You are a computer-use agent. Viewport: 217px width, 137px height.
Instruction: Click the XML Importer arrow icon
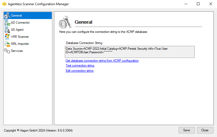pos(7,44)
